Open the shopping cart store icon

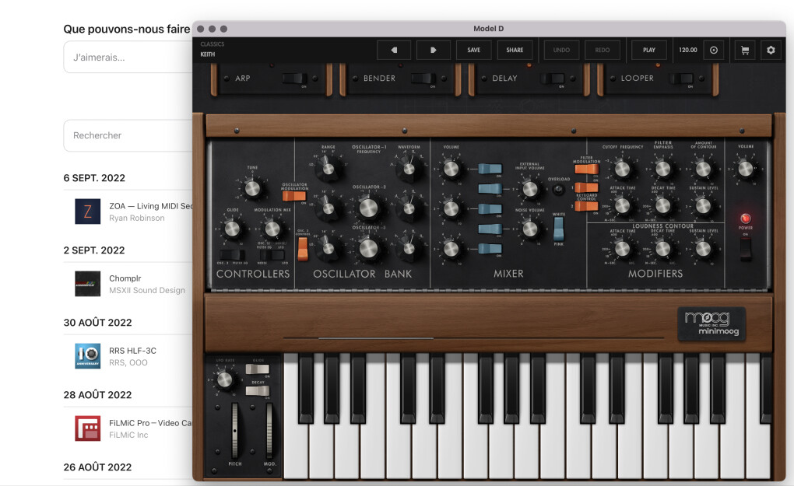click(x=745, y=50)
